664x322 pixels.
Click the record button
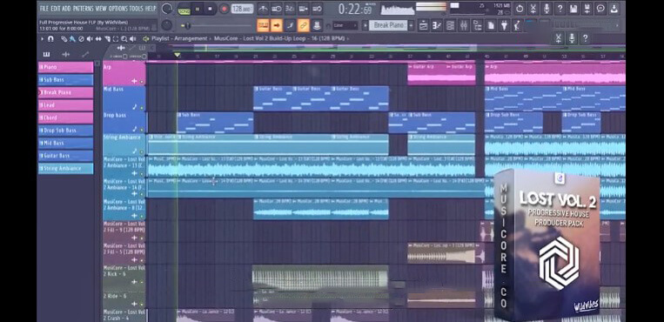[224, 9]
